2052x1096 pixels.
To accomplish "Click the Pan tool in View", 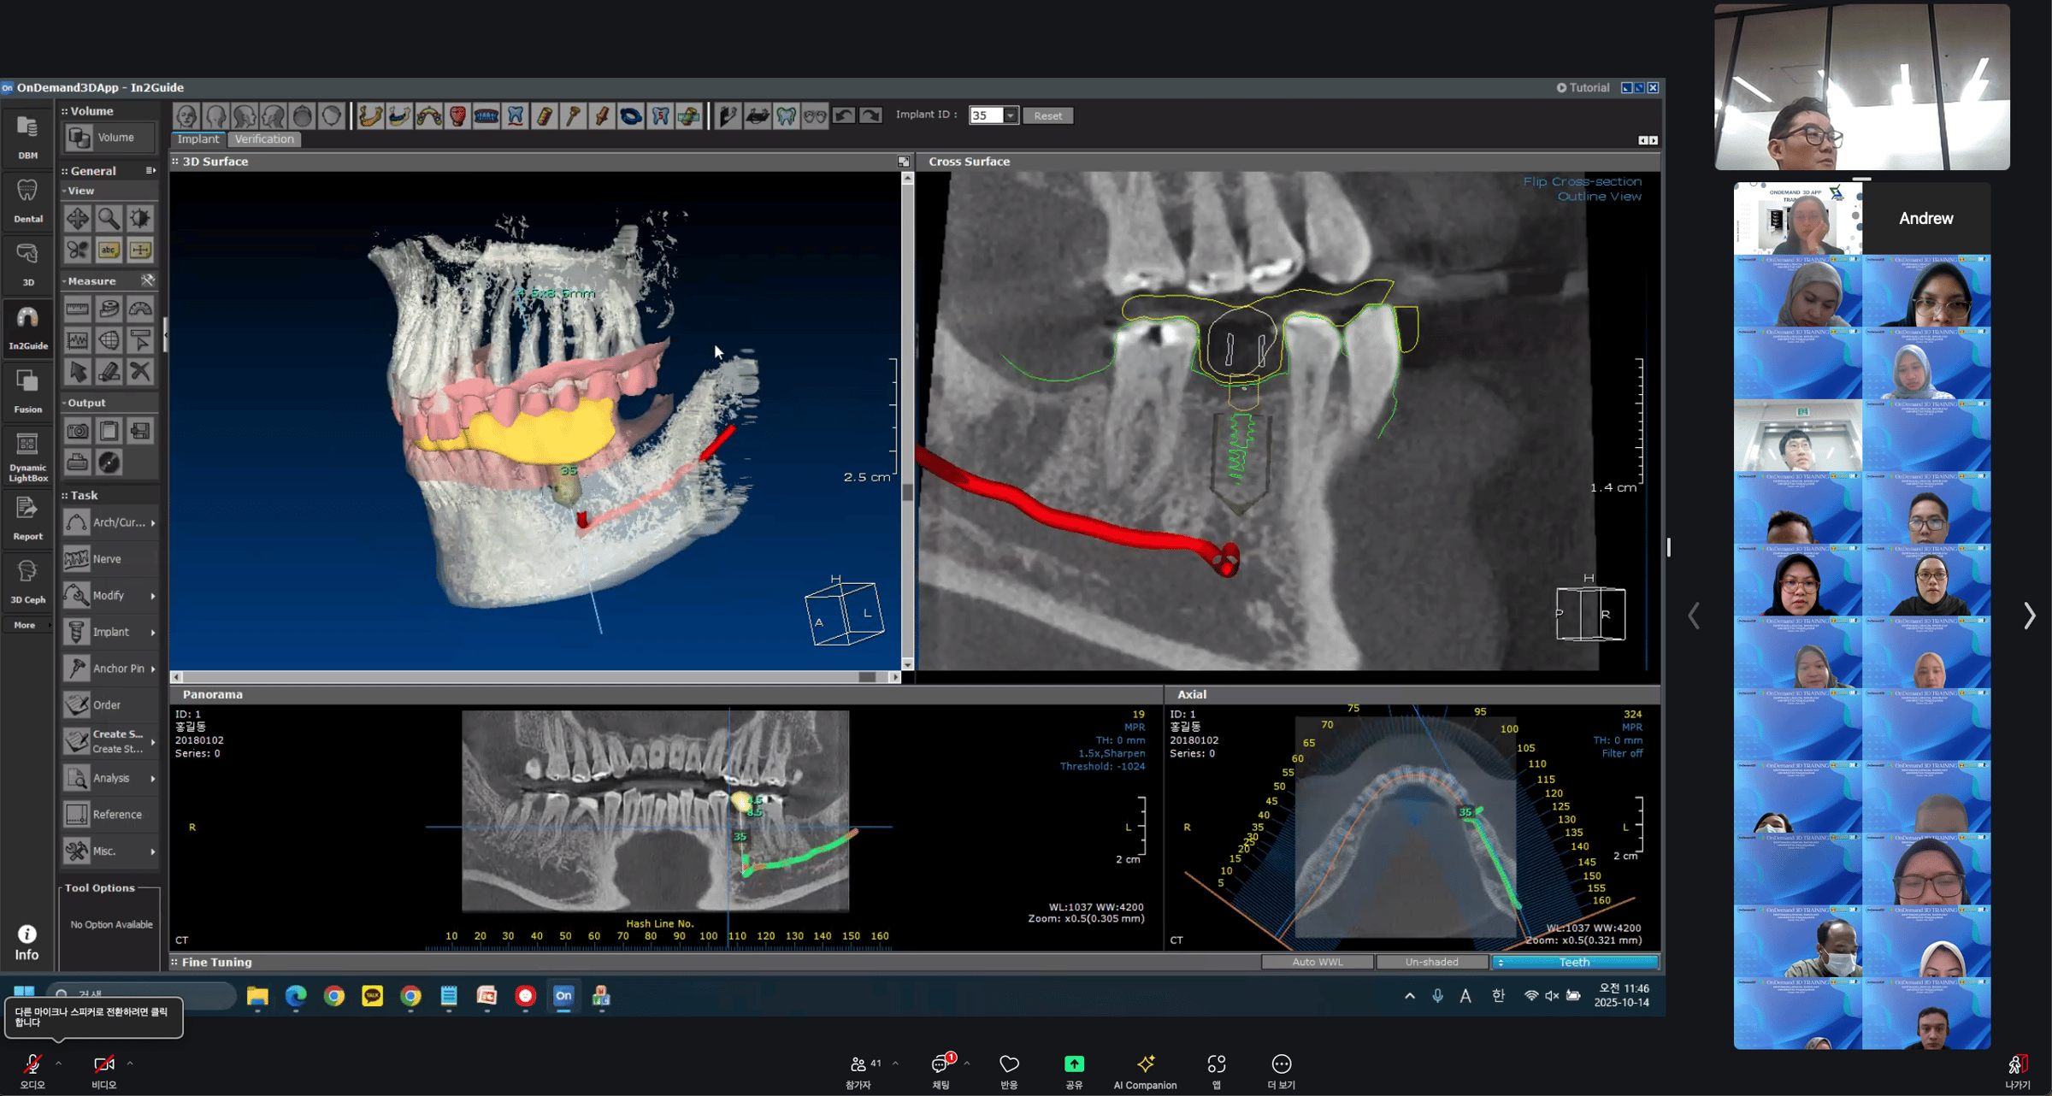I will pos(77,219).
